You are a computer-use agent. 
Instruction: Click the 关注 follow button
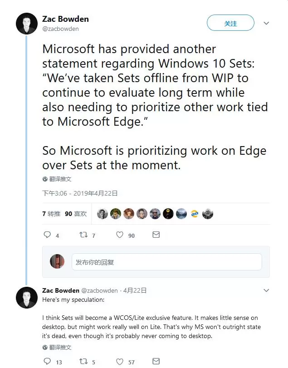pyautogui.click(x=230, y=23)
